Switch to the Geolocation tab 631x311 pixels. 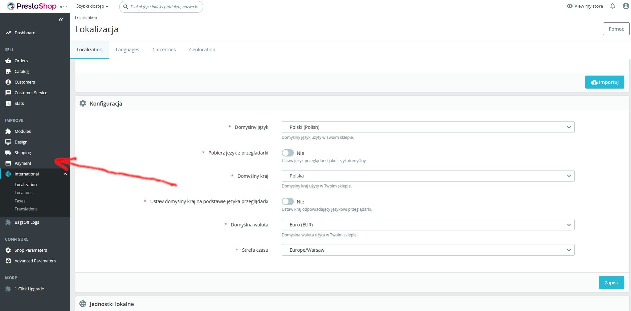pos(202,50)
